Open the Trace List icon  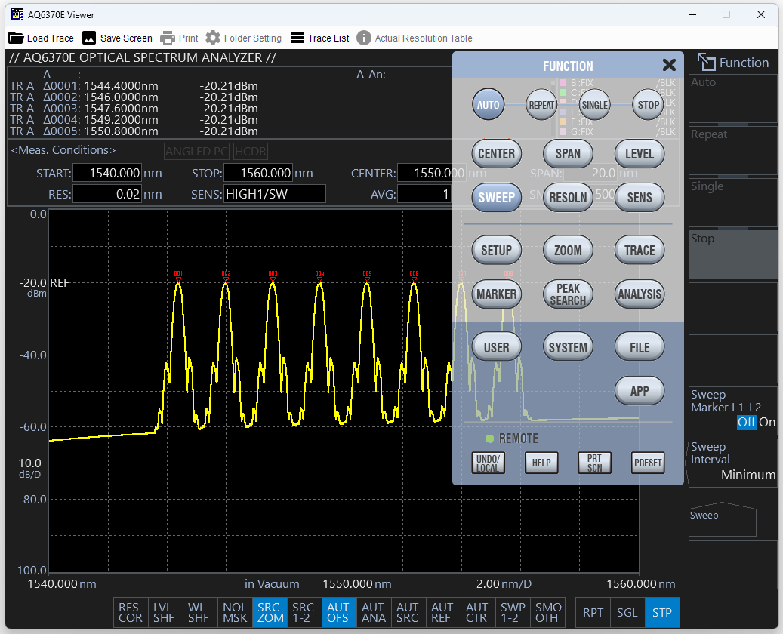pyautogui.click(x=297, y=38)
